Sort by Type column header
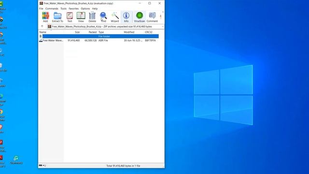The image size is (309, 174). 101,32
